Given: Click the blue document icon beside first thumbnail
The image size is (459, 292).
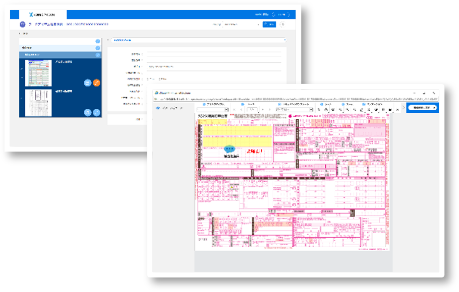Looking at the screenshot, I should (88, 83).
